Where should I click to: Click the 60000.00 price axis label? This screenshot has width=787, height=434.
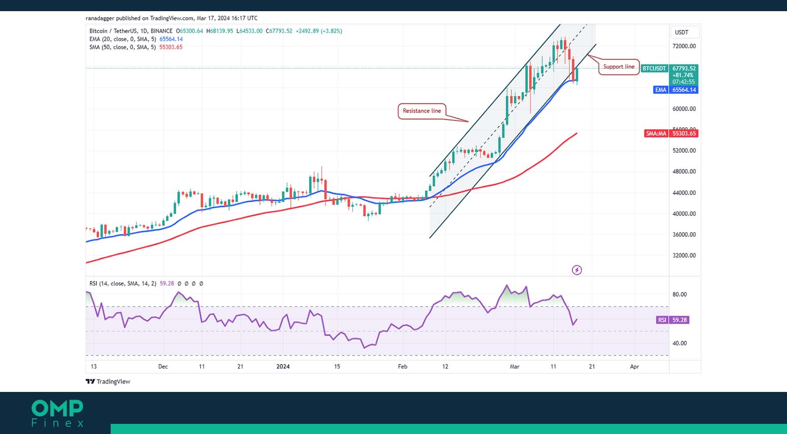click(684, 109)
